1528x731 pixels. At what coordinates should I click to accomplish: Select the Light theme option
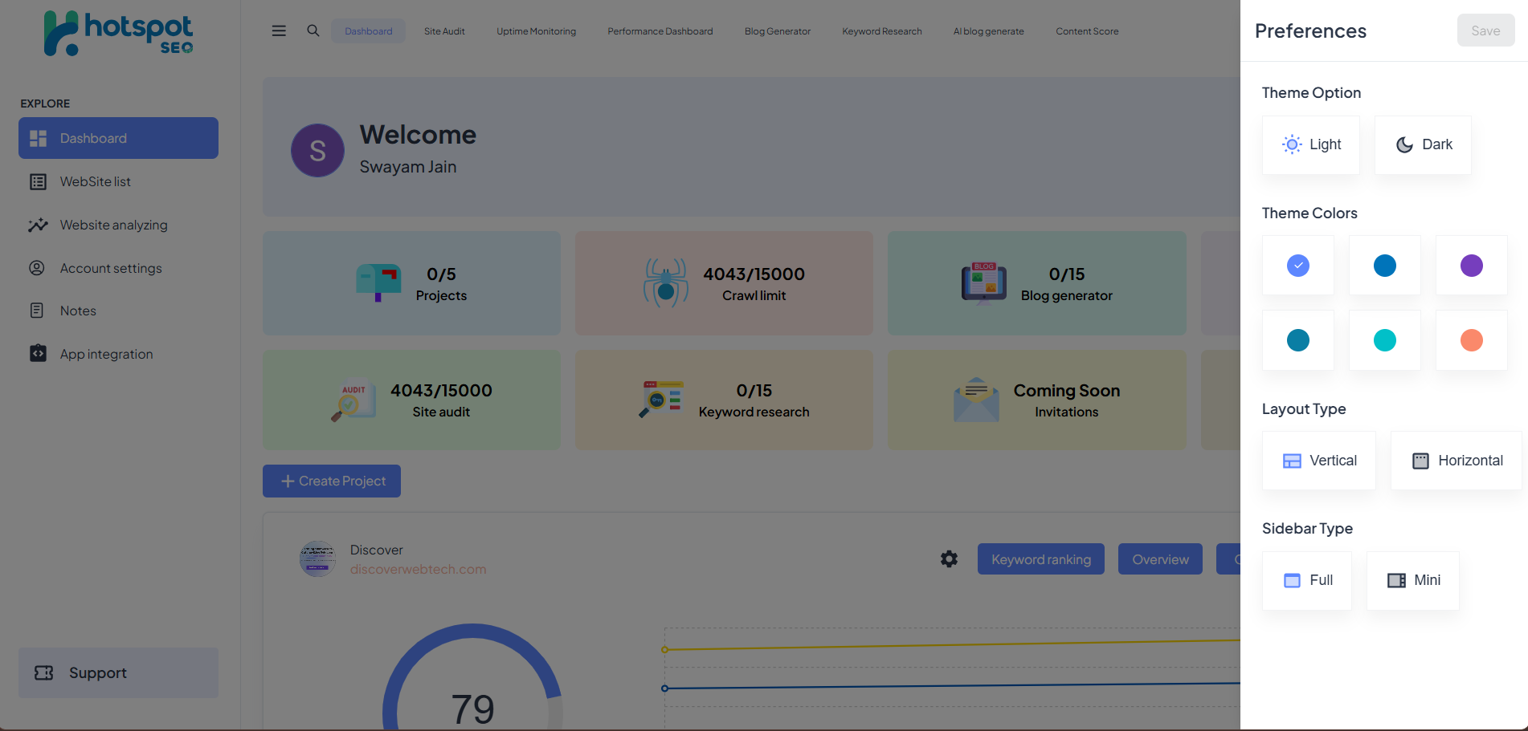point(1310,145)
